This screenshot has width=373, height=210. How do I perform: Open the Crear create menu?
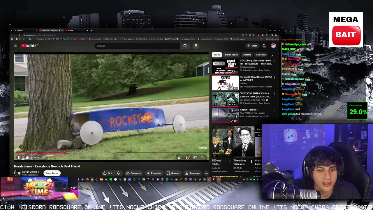click(x=252, y=46)
